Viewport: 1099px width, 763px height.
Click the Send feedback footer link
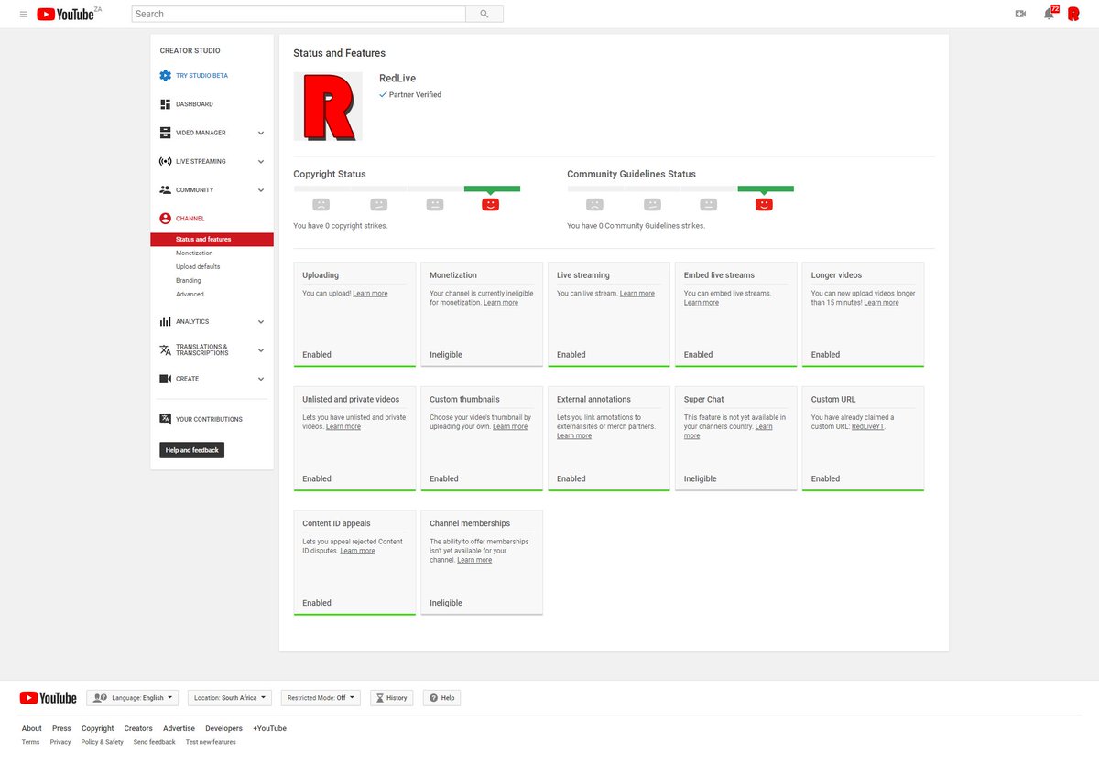[155, 742]
